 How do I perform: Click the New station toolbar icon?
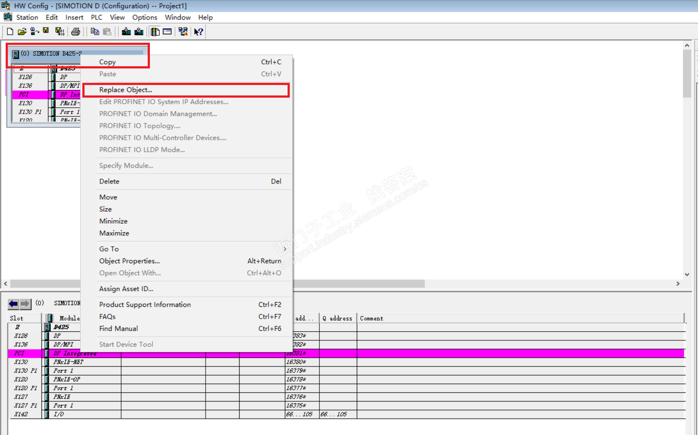point(10,31)
